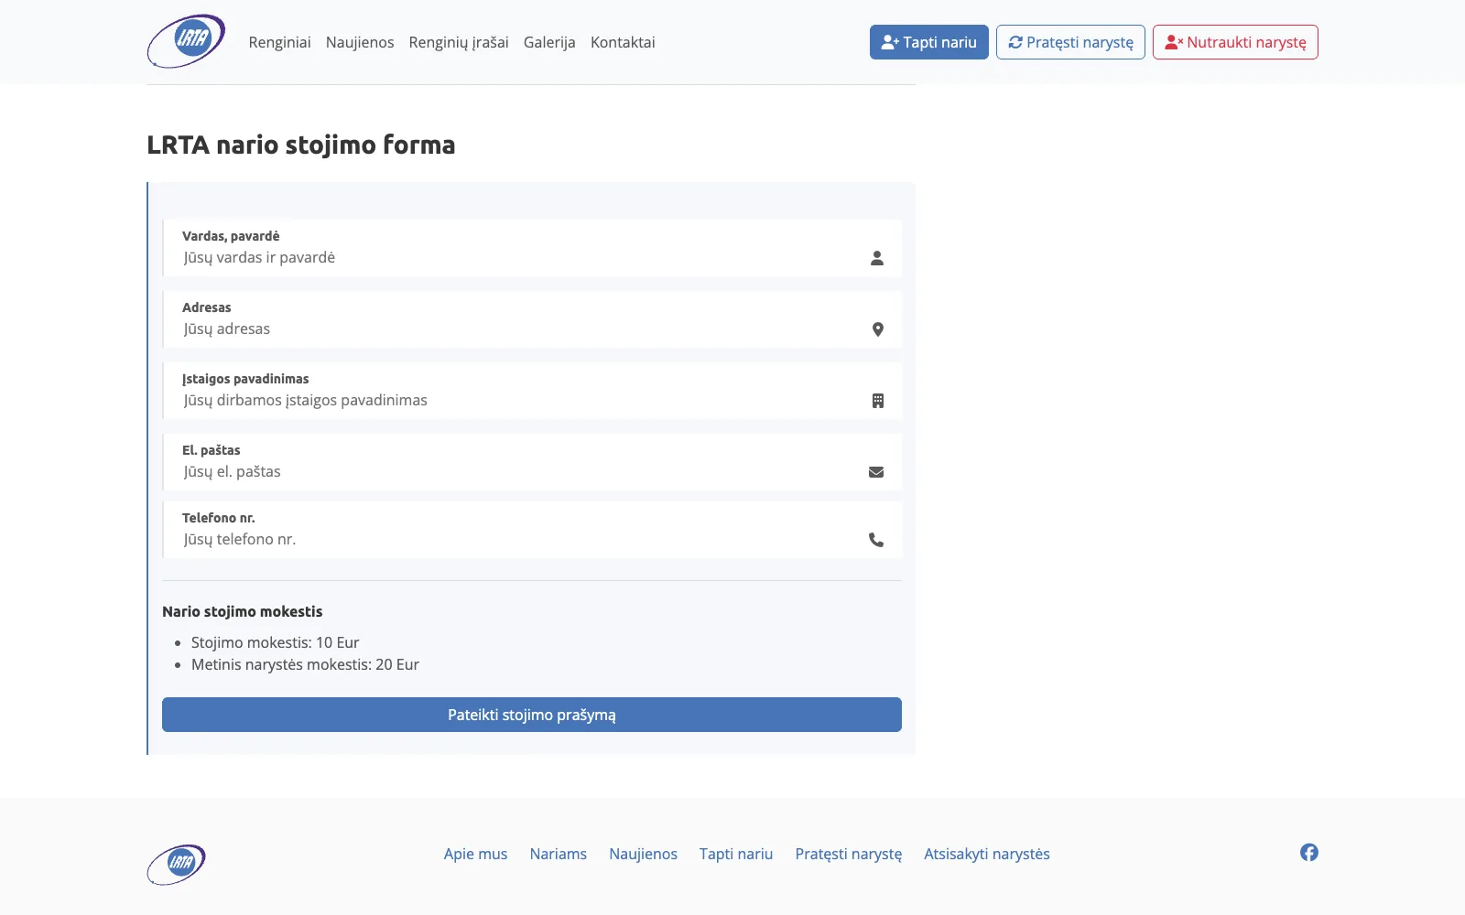Open Naujienos footer link
The image size is (1465, 915).
coord(644,854)
